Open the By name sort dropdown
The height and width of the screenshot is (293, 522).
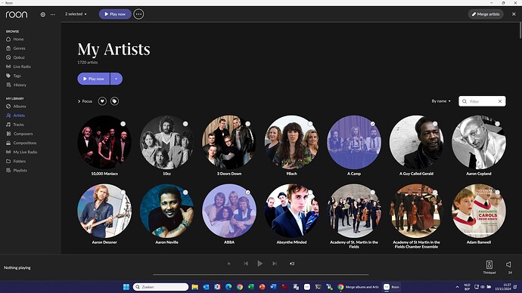pyautogui.click(x=441, y=101)
